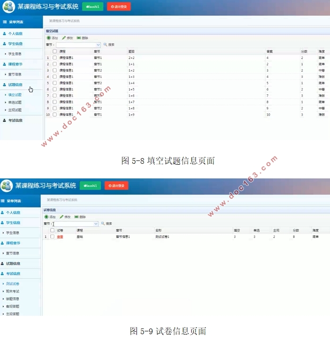Open 客观答题 sidebar menu item

[13, 306]
